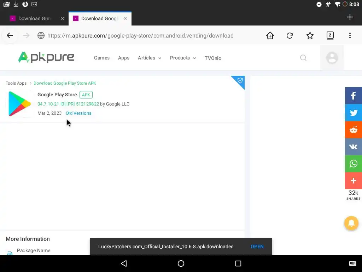The width and height of the screenshot is (362, 272).
Task: Click the Tools Apps breadcrumb link
Action: click(16, 83)
